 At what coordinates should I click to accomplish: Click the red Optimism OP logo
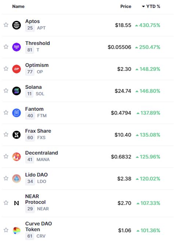click(x=17, y=69)
